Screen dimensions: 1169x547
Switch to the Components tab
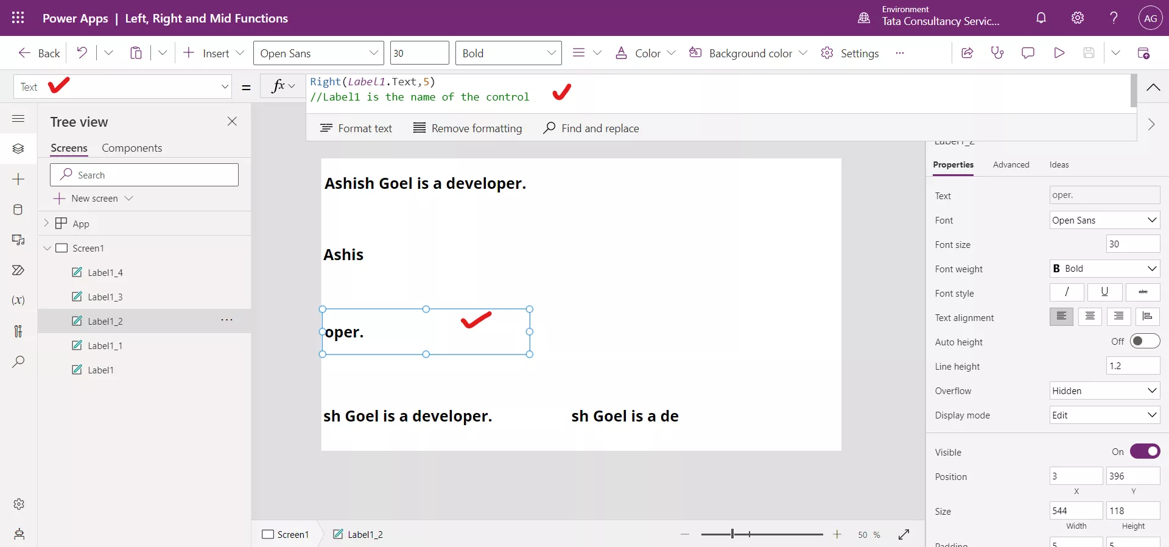(x=132, y=148)
